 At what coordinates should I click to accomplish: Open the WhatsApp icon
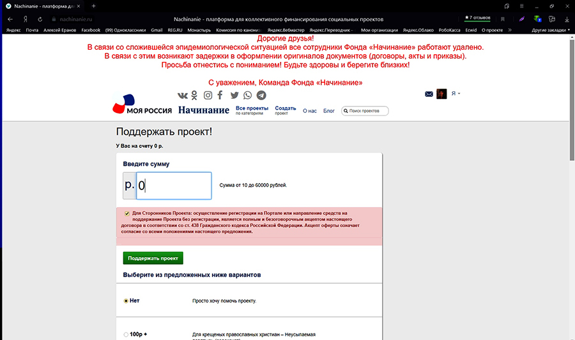pyautogui.click(x=248, y=95)
